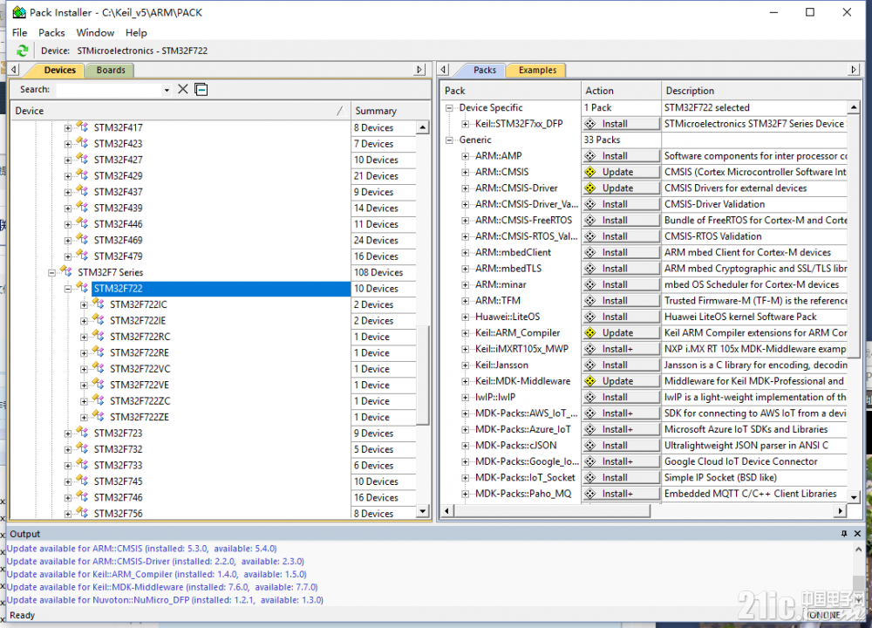Click install diamond icon for Keil::Jansson
The width and height of the screenshot is (872, 628).
pos(590,365)
